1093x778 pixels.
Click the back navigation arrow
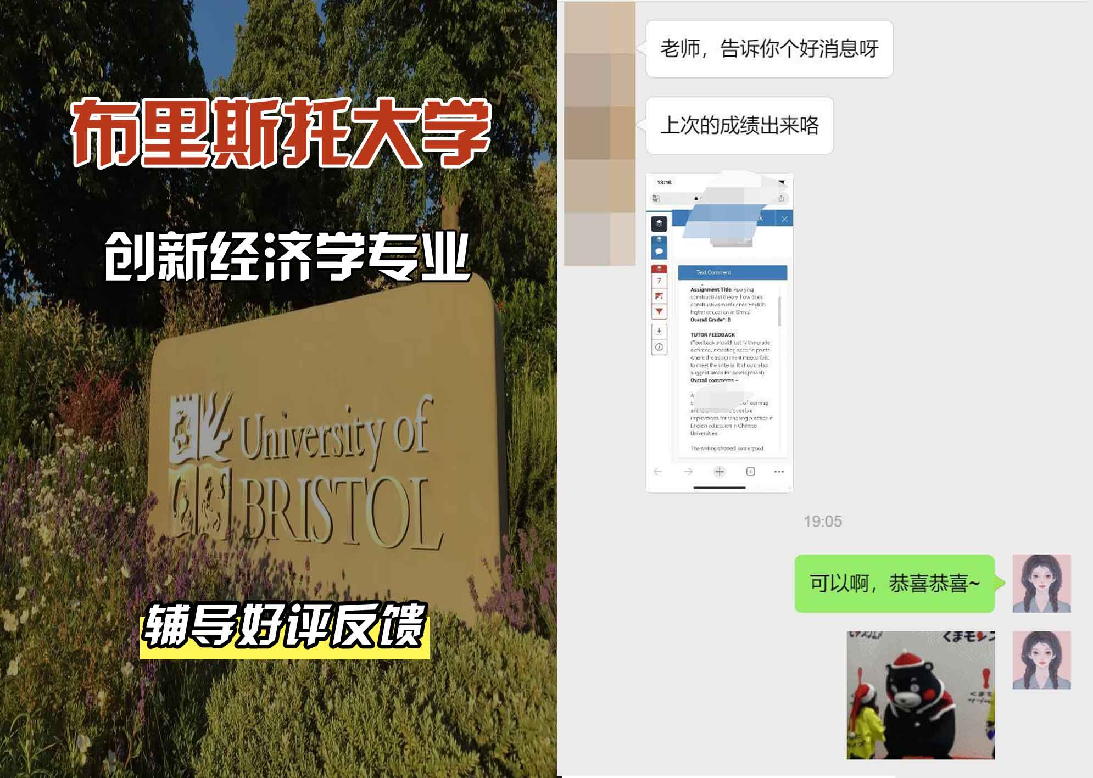coord(657,472)
